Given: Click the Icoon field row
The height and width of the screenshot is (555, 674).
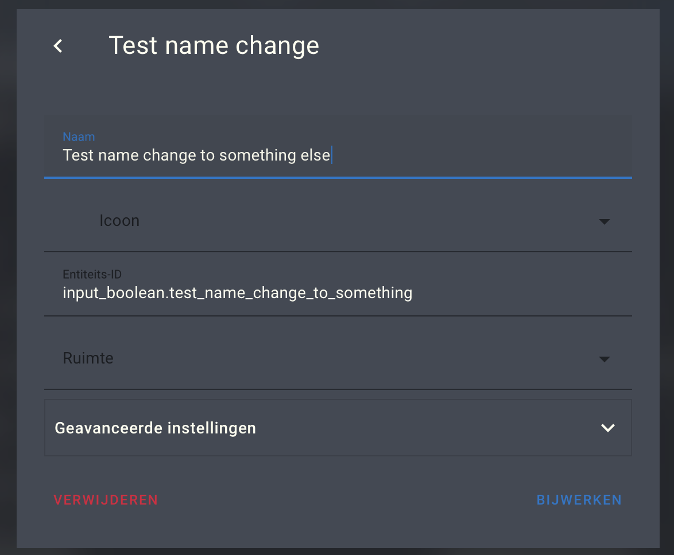Looking at the screenshot, I should coord(119,221).
